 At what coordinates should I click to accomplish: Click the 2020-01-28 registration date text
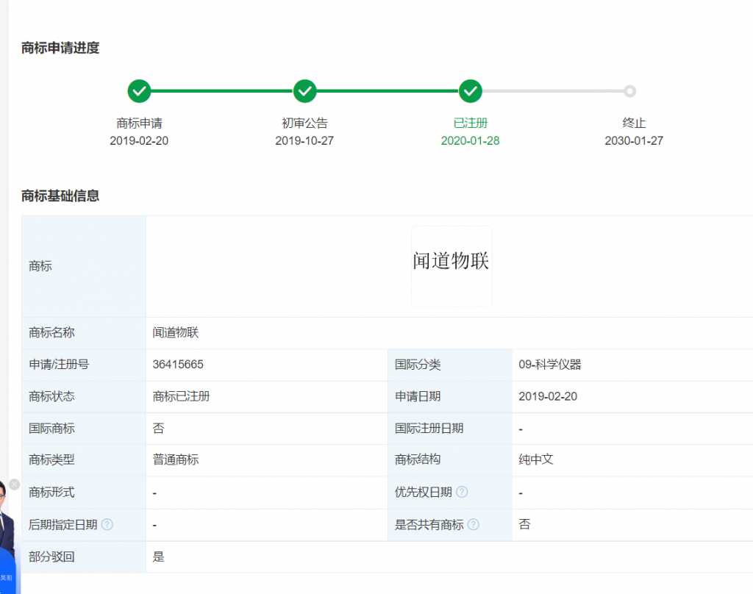point(470,140)
